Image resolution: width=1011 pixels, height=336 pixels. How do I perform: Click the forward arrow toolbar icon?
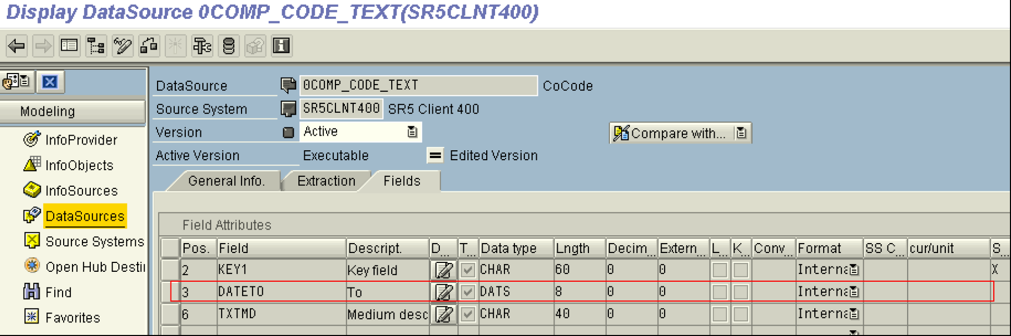43,46
